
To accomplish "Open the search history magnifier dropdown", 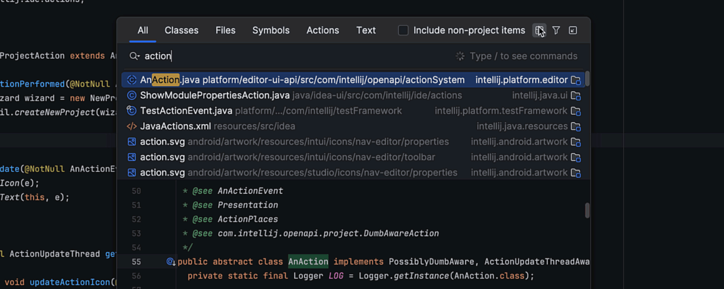I will [134, 56].
